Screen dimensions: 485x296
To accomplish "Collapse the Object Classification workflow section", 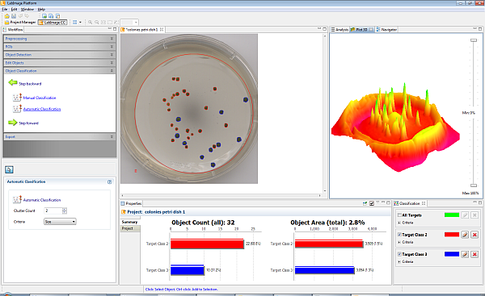I will click(60, 71).
